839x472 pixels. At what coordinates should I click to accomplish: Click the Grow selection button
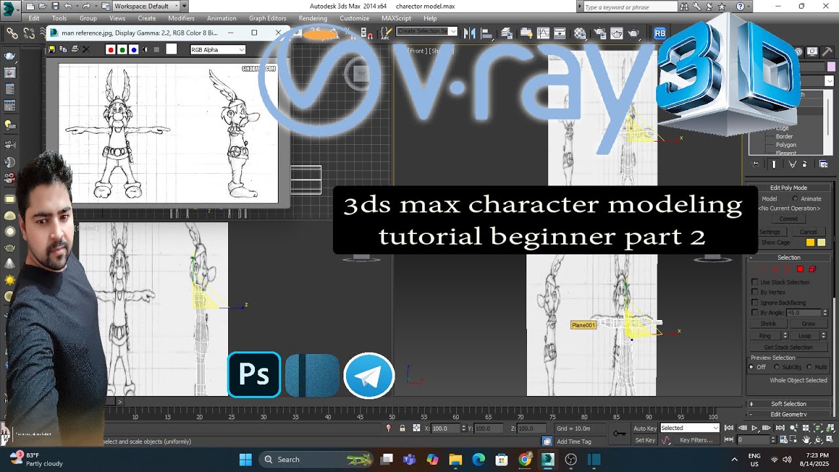tap(808, 324)
